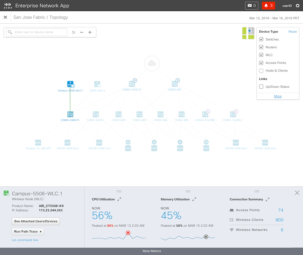Click the filter sliders icon in search bar

pos(74,32)
